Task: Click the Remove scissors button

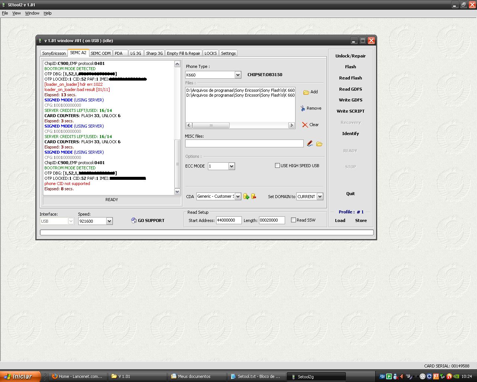Action: (x=311, y=108)
